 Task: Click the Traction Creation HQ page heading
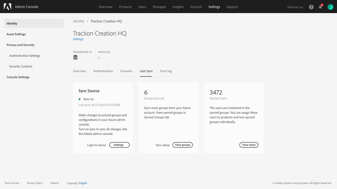100,33
